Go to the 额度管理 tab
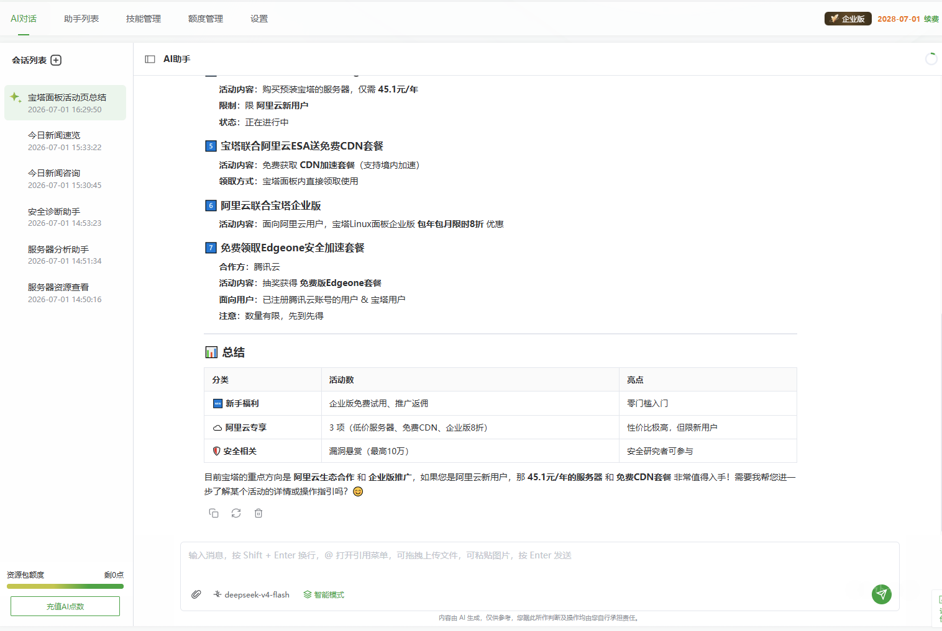 coord(206,19)
